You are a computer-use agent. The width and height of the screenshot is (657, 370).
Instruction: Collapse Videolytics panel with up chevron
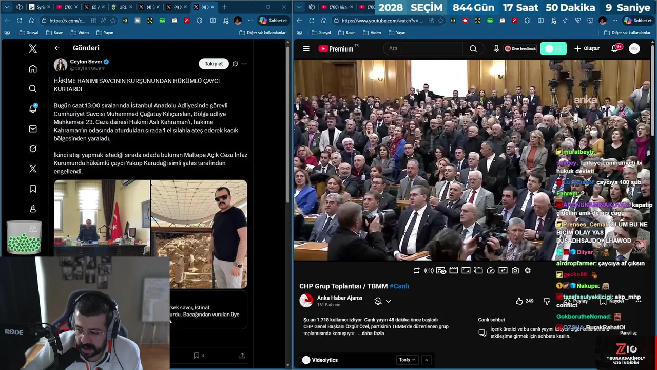(427, 360)
